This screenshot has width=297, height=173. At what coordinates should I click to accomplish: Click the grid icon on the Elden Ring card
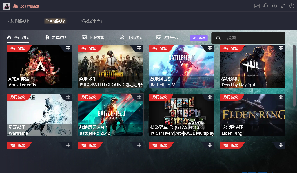point(281,97)
